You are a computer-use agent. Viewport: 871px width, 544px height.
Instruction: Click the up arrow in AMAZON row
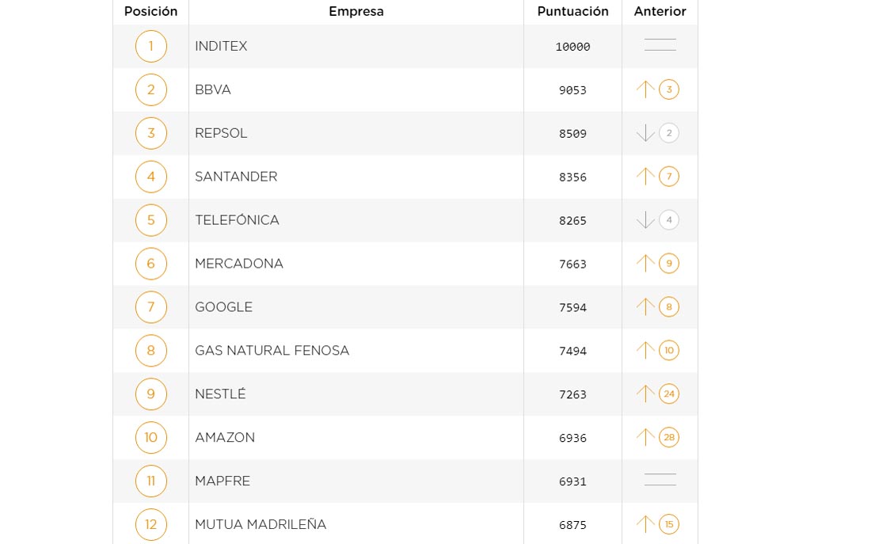(x=645, y=437)
